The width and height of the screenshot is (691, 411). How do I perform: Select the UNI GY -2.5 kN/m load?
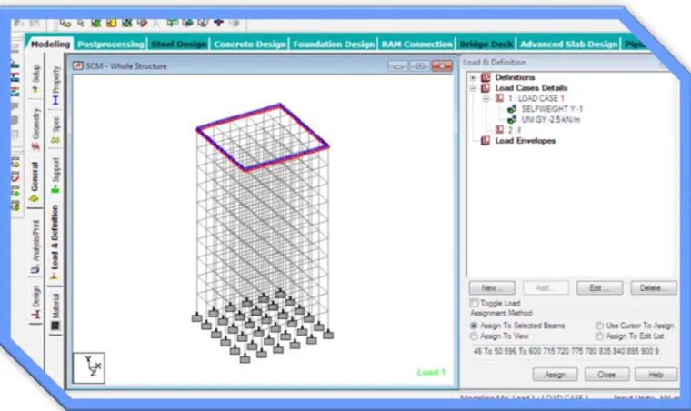(550, 119)
